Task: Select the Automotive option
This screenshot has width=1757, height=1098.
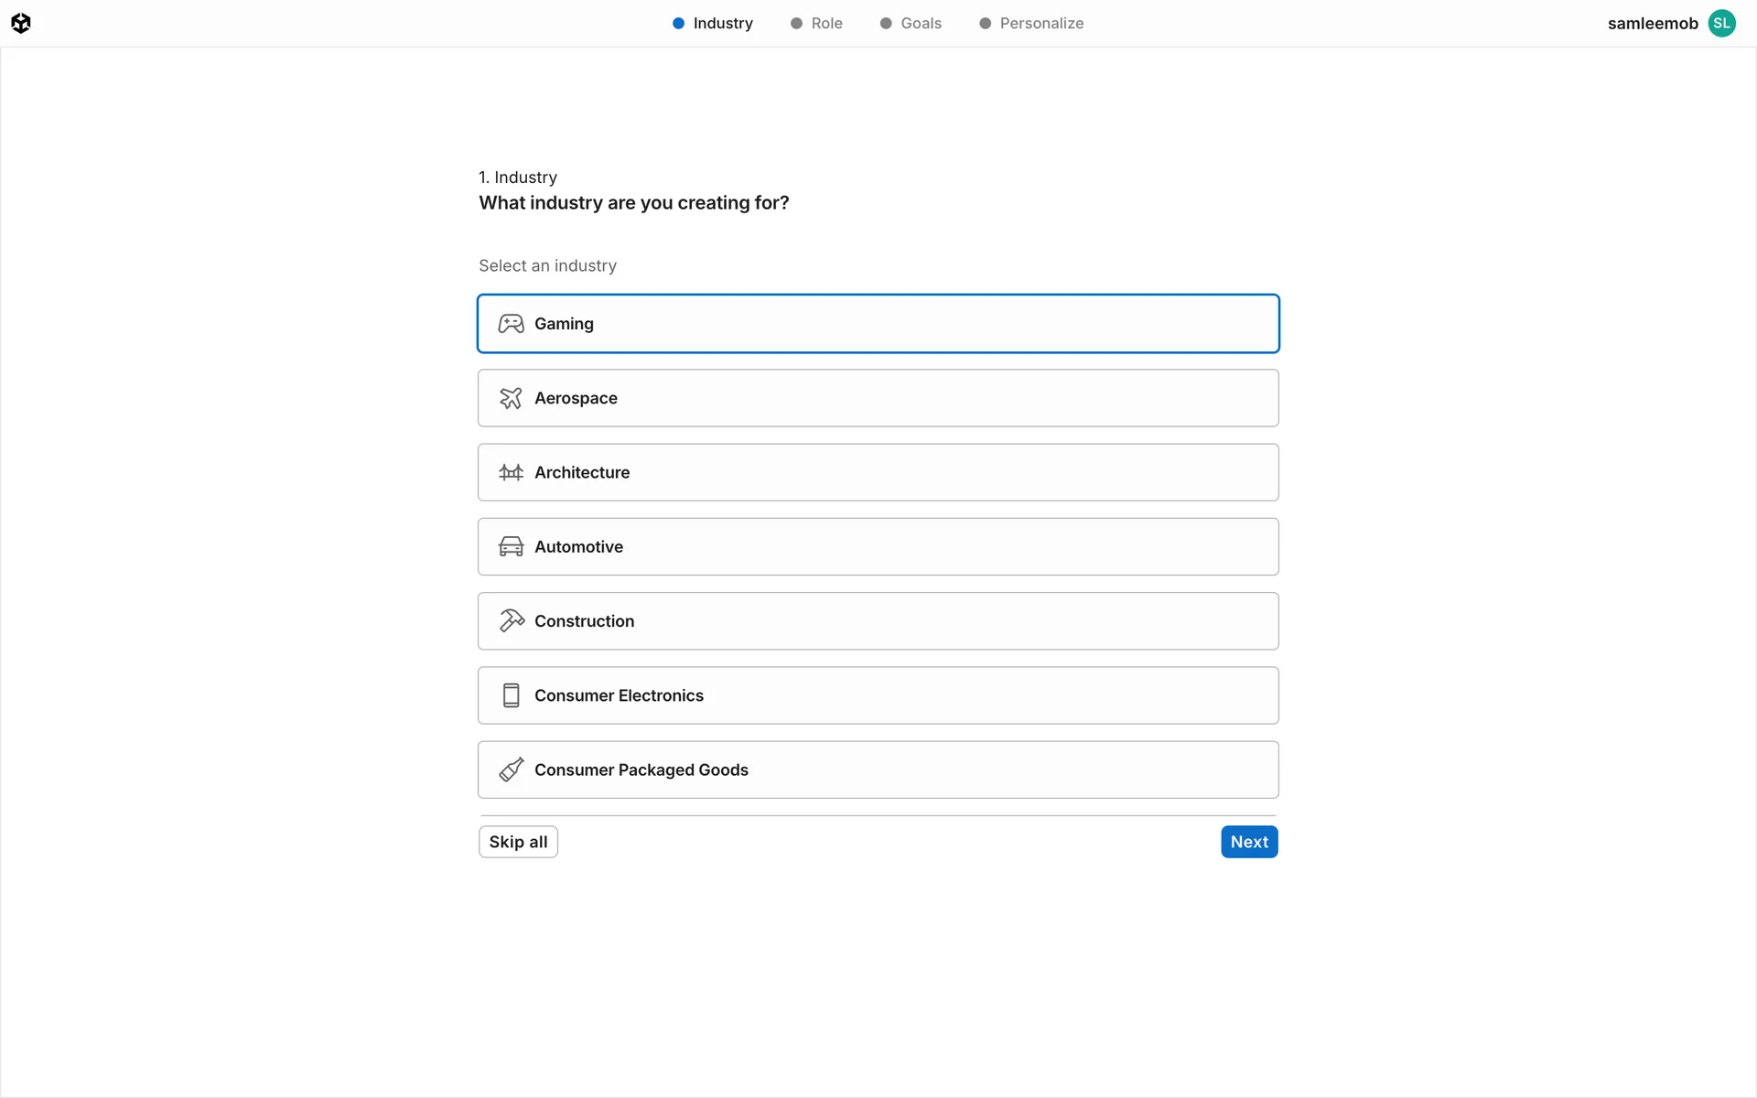Action: point(877,547)
